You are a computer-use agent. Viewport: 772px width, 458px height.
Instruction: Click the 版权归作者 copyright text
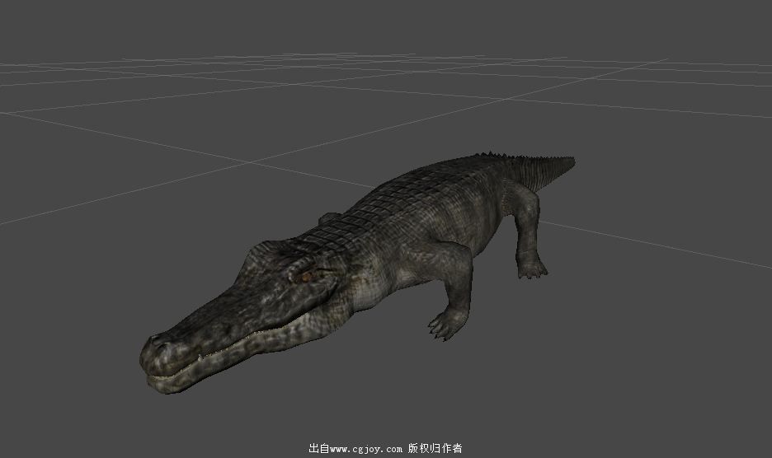[435, 449]
